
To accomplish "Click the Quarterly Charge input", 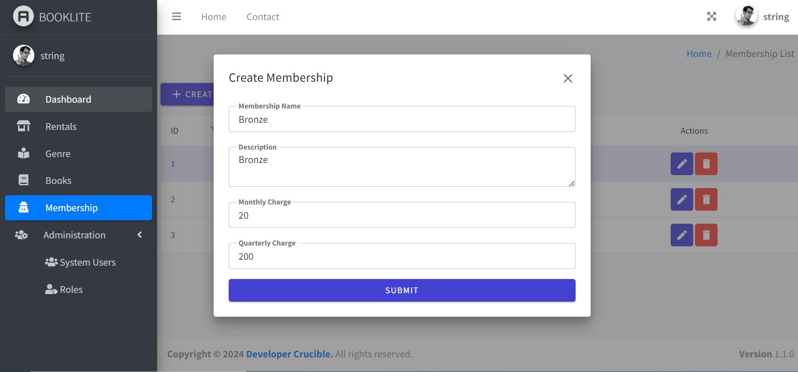I will (x=402, y=256).
